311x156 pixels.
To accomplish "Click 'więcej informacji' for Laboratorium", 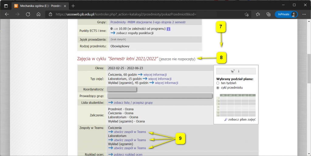I will tap(160, 79).
